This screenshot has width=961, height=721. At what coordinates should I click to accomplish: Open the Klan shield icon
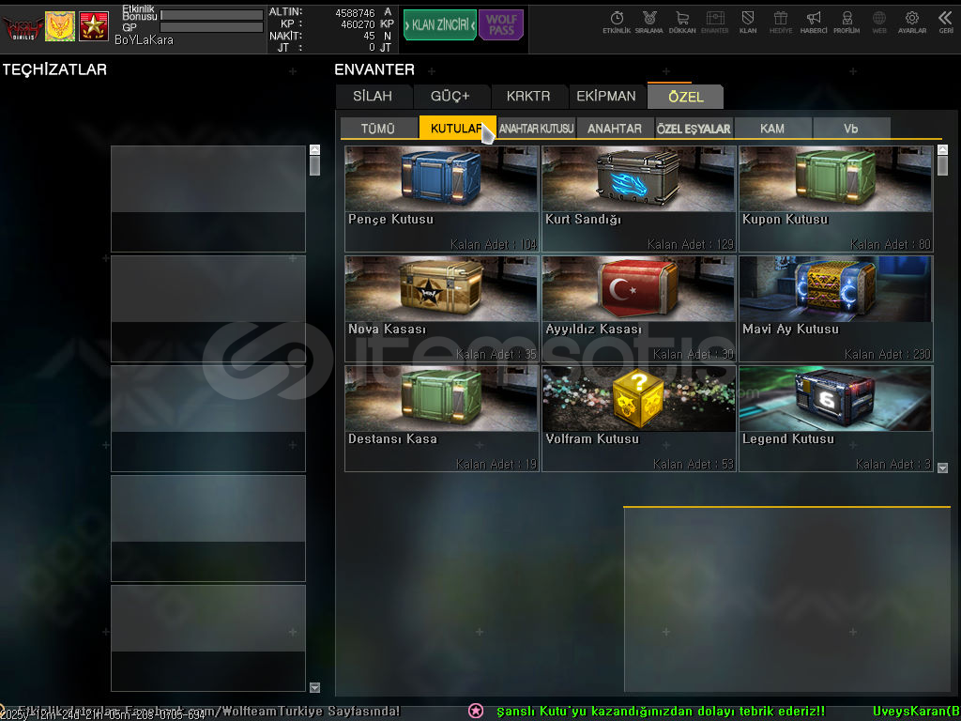click(748, 22)
